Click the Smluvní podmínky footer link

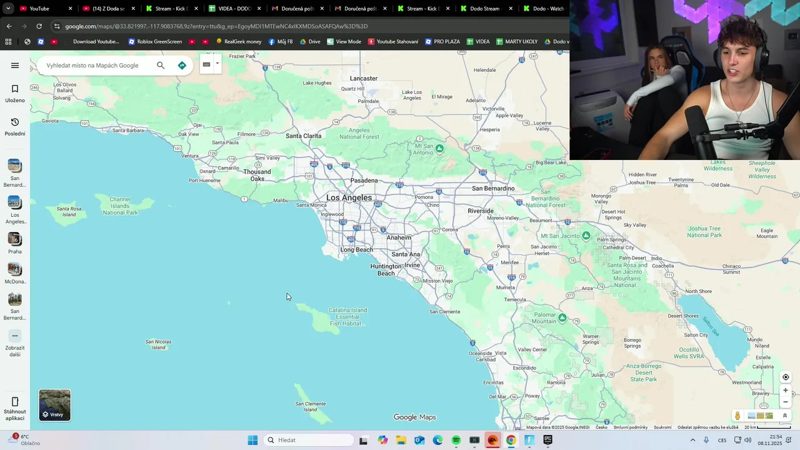[631, 427]
